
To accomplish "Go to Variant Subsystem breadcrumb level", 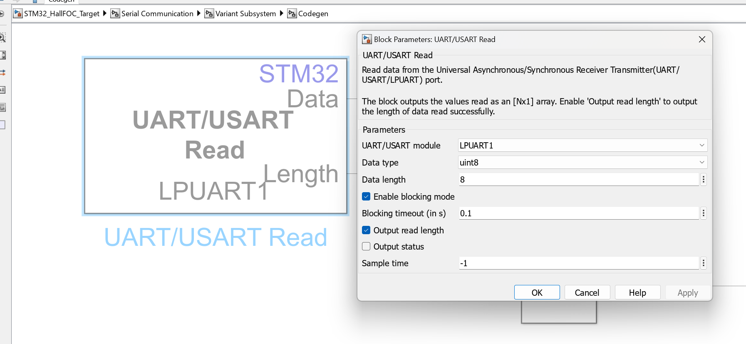I will 245,14.
